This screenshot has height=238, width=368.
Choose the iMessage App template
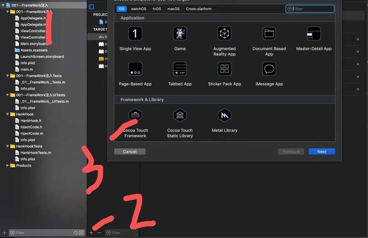click(x=269, y=74)
